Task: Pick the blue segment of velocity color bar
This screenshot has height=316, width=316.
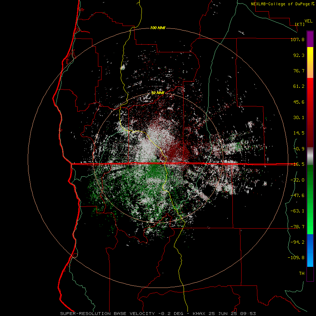Action: pos(310,250)
